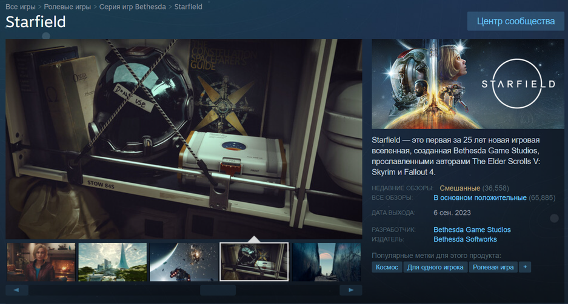568x304 pixels.
Task: Open publisher 'Bethesda Softworks' link
Action: [465, 239]
